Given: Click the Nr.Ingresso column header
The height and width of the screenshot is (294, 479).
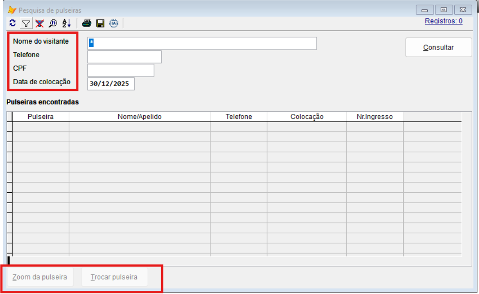Looking at the screenshot, I should point(375,117).
